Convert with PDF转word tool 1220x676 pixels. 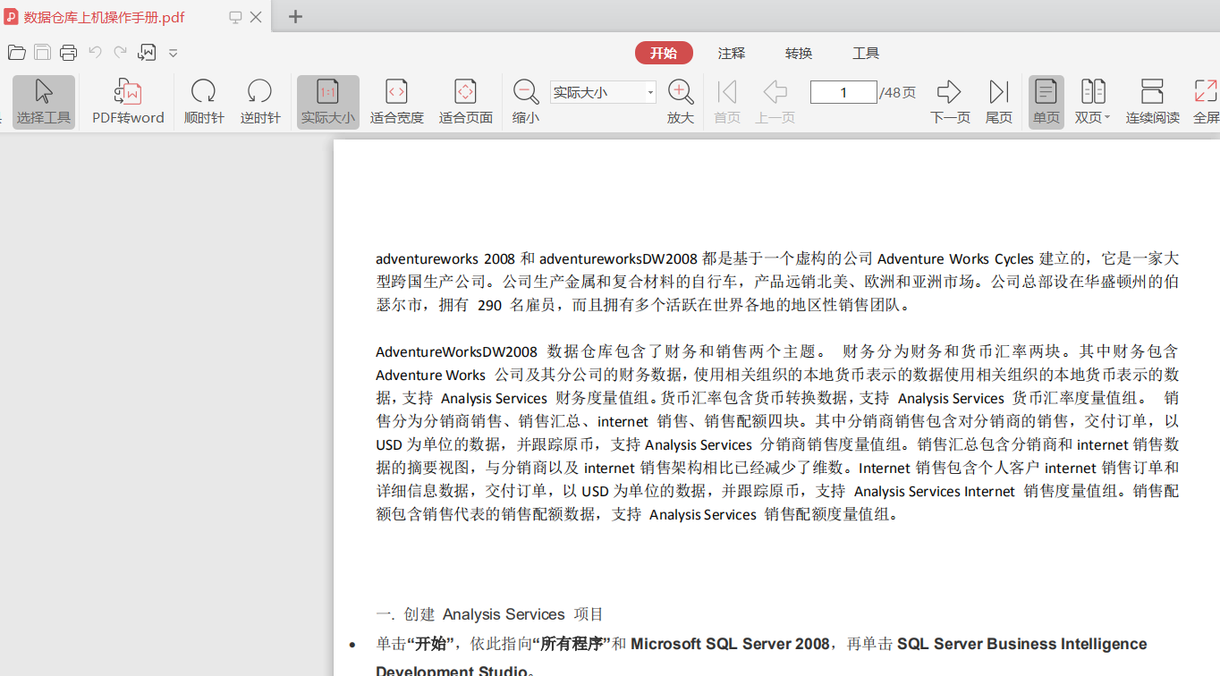click(128, 102)
